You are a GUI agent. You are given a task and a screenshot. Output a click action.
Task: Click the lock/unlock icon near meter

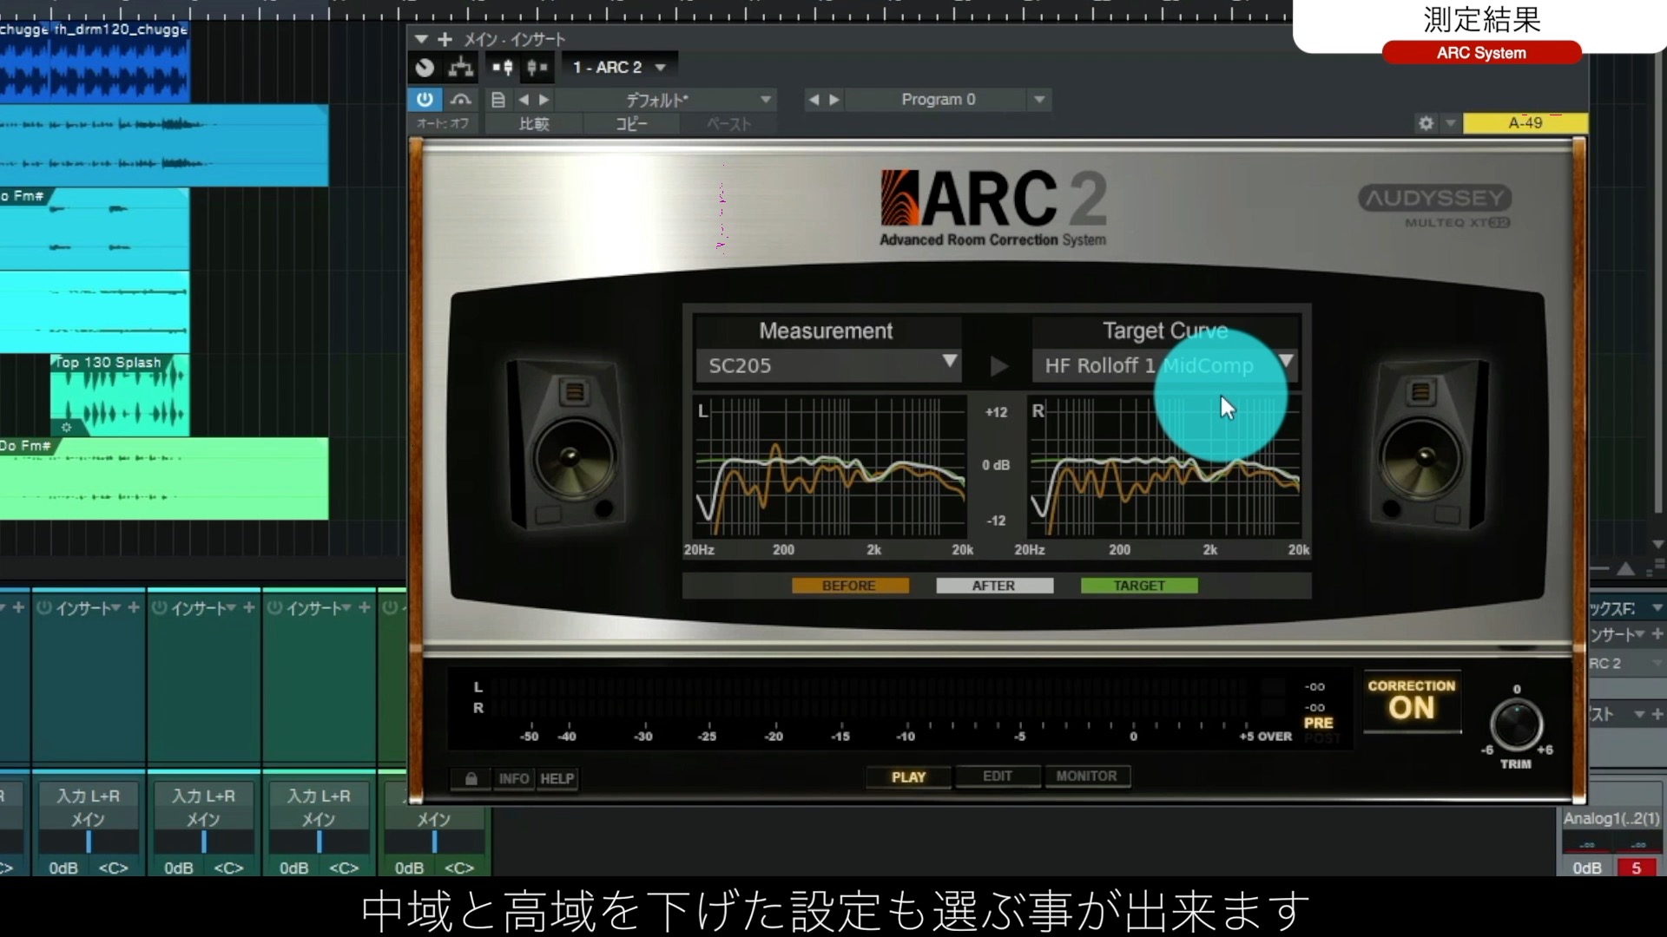471,778
